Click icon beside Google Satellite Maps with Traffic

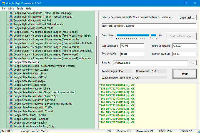pyautogui.click(x=11, y=108)
